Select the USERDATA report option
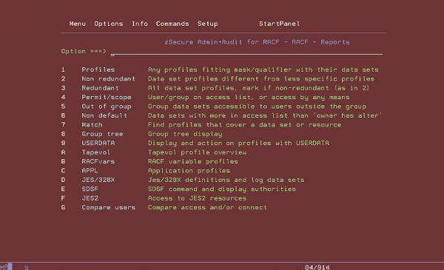This screenshot has height=270, width=444. click(x=98, y=144)
